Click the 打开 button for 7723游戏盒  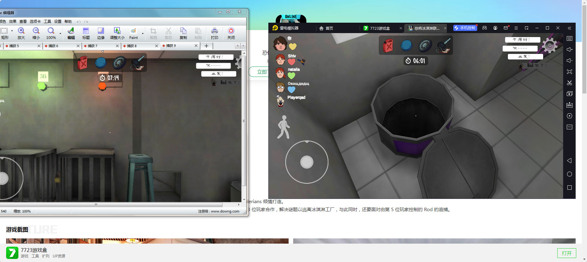(x=566, y=253)
